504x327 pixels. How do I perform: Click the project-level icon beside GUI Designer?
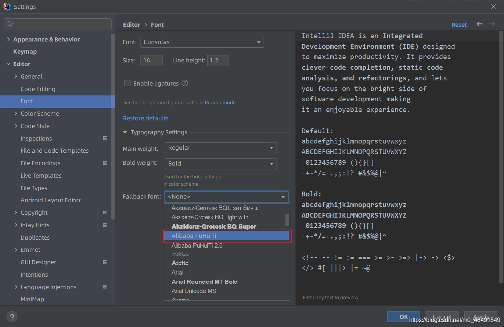click(105, 262)
